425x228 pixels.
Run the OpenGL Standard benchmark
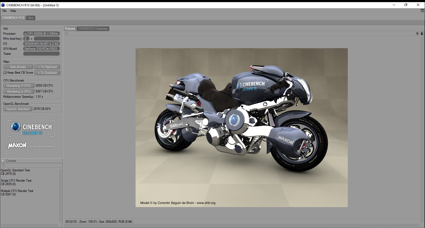tap(18, 109)
